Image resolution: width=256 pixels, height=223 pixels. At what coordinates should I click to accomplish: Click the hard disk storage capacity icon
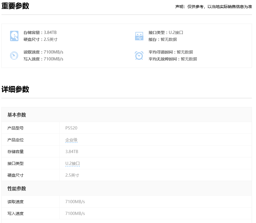(14, 36)
